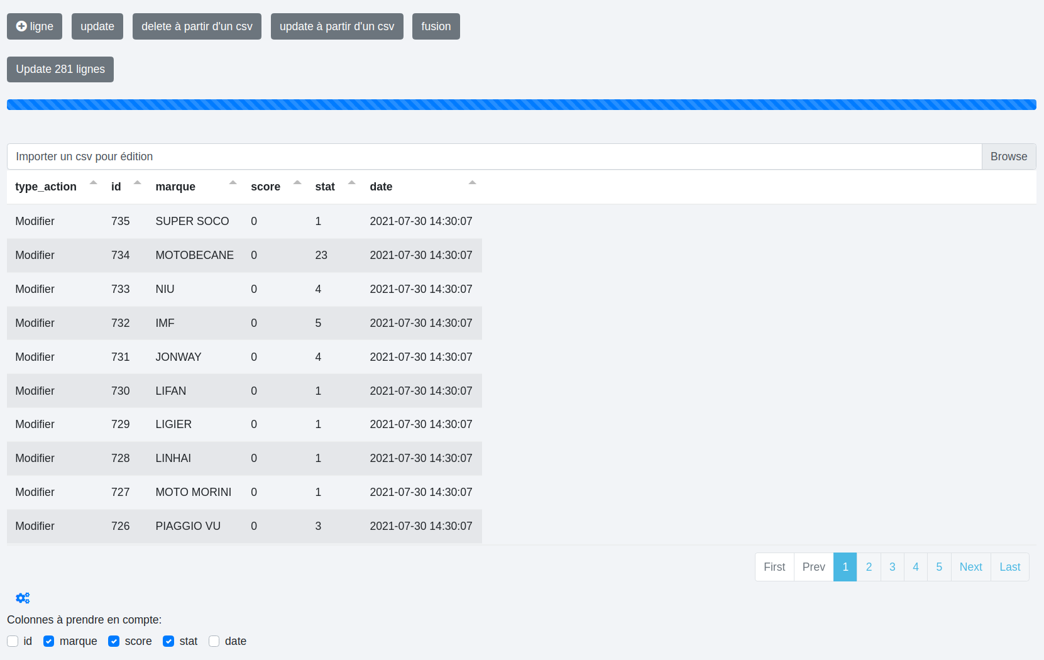Click the settings gears icon

23,598
